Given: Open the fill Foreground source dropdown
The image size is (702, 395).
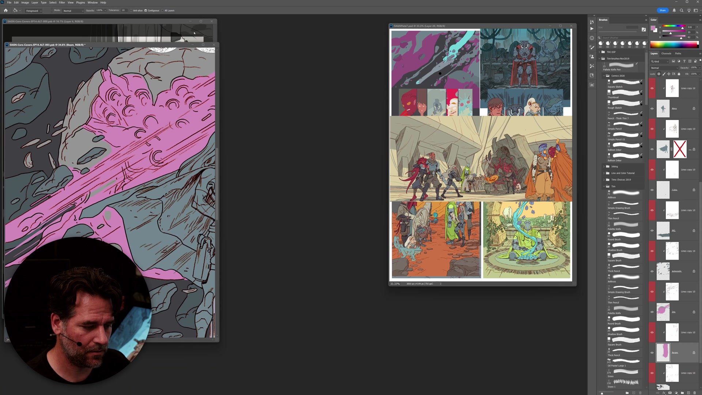Looking at the screenshot, I should coord(34,11).
